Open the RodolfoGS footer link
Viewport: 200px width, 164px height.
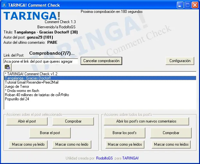click(x=105, y=158)
